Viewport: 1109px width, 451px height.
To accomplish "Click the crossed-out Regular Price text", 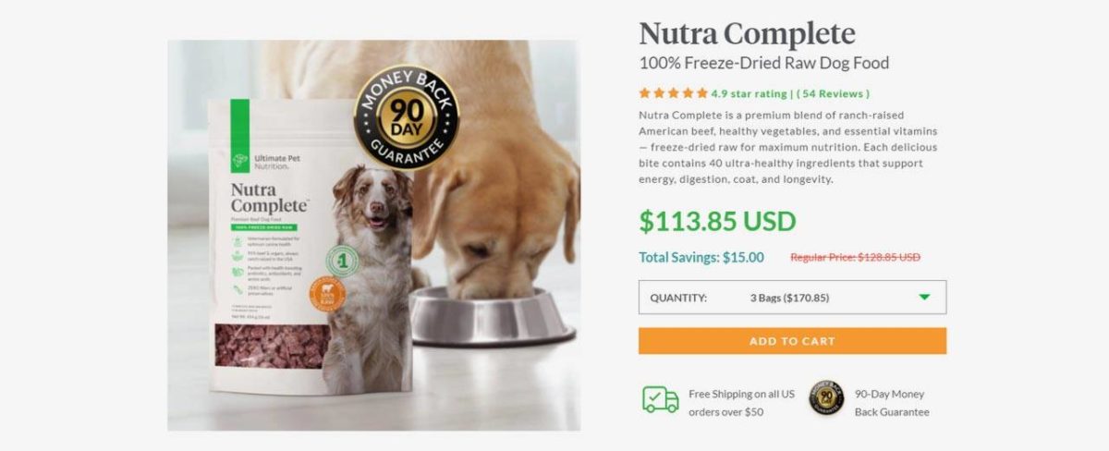I will [855, 258].
